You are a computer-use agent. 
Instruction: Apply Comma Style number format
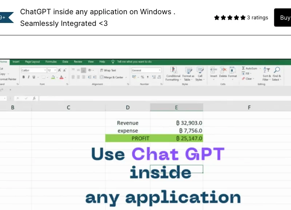pyautogui.click(x=148, y=77)
